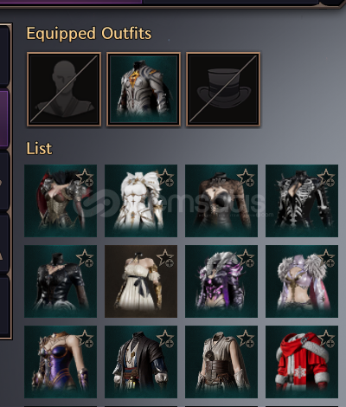Choose the red Santa coat outfit

[x=302, y=362]
